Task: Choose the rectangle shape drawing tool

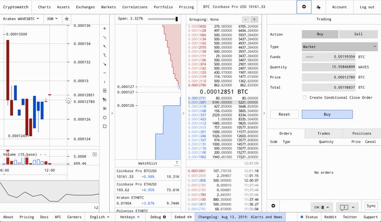Action: (x=105, y=127)
